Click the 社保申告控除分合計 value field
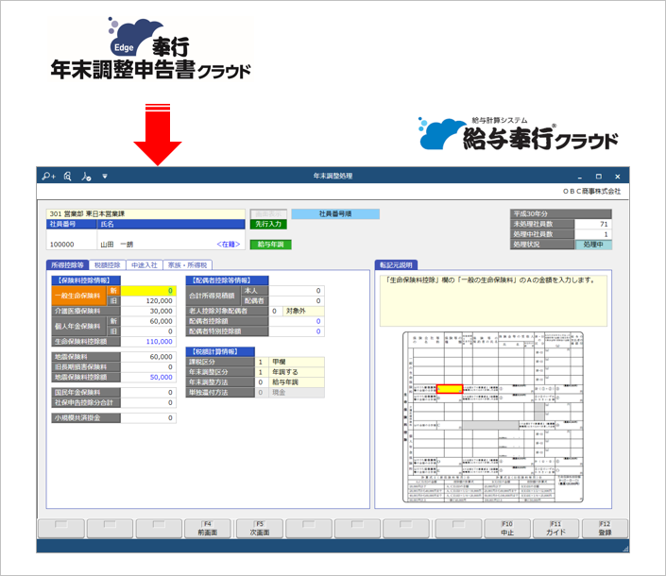Screen dimensions: 666x576 (148, 403)
